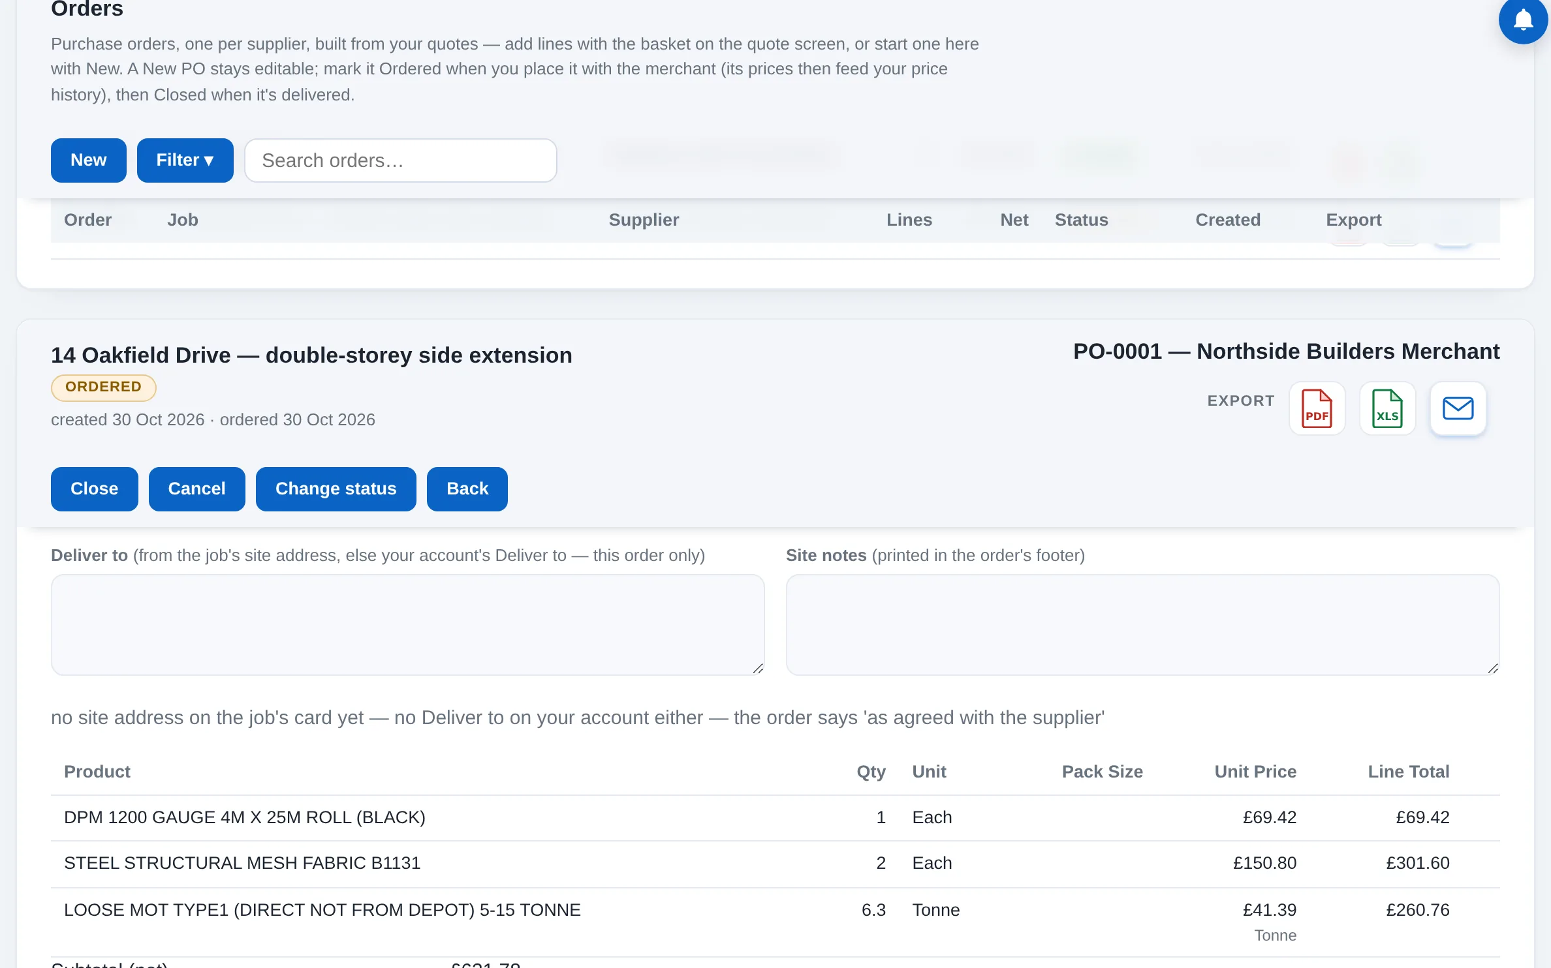This screenshot has width=1551, height=968.
Task: Select the DPM 1200 GAUGE product row
Action: (775, 818)
